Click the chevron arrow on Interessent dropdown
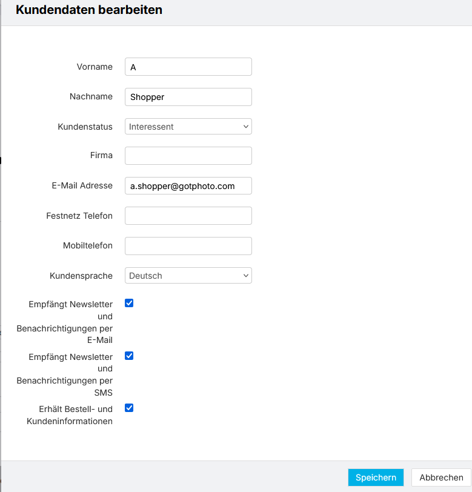 246,127
